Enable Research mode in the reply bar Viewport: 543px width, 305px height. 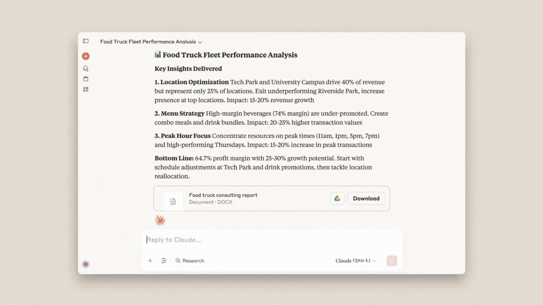point(189,260)
